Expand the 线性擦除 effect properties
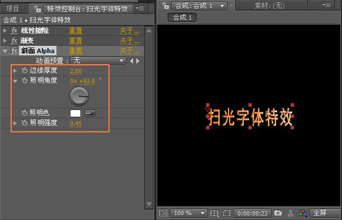 (x=5, y=31)
